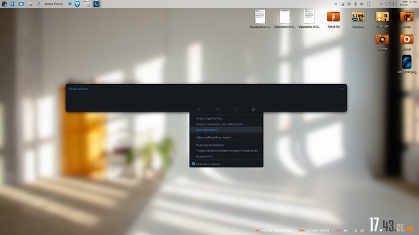
Task: Click the small blue dot next to Ablaze Floorp
Action: point(70,4)
